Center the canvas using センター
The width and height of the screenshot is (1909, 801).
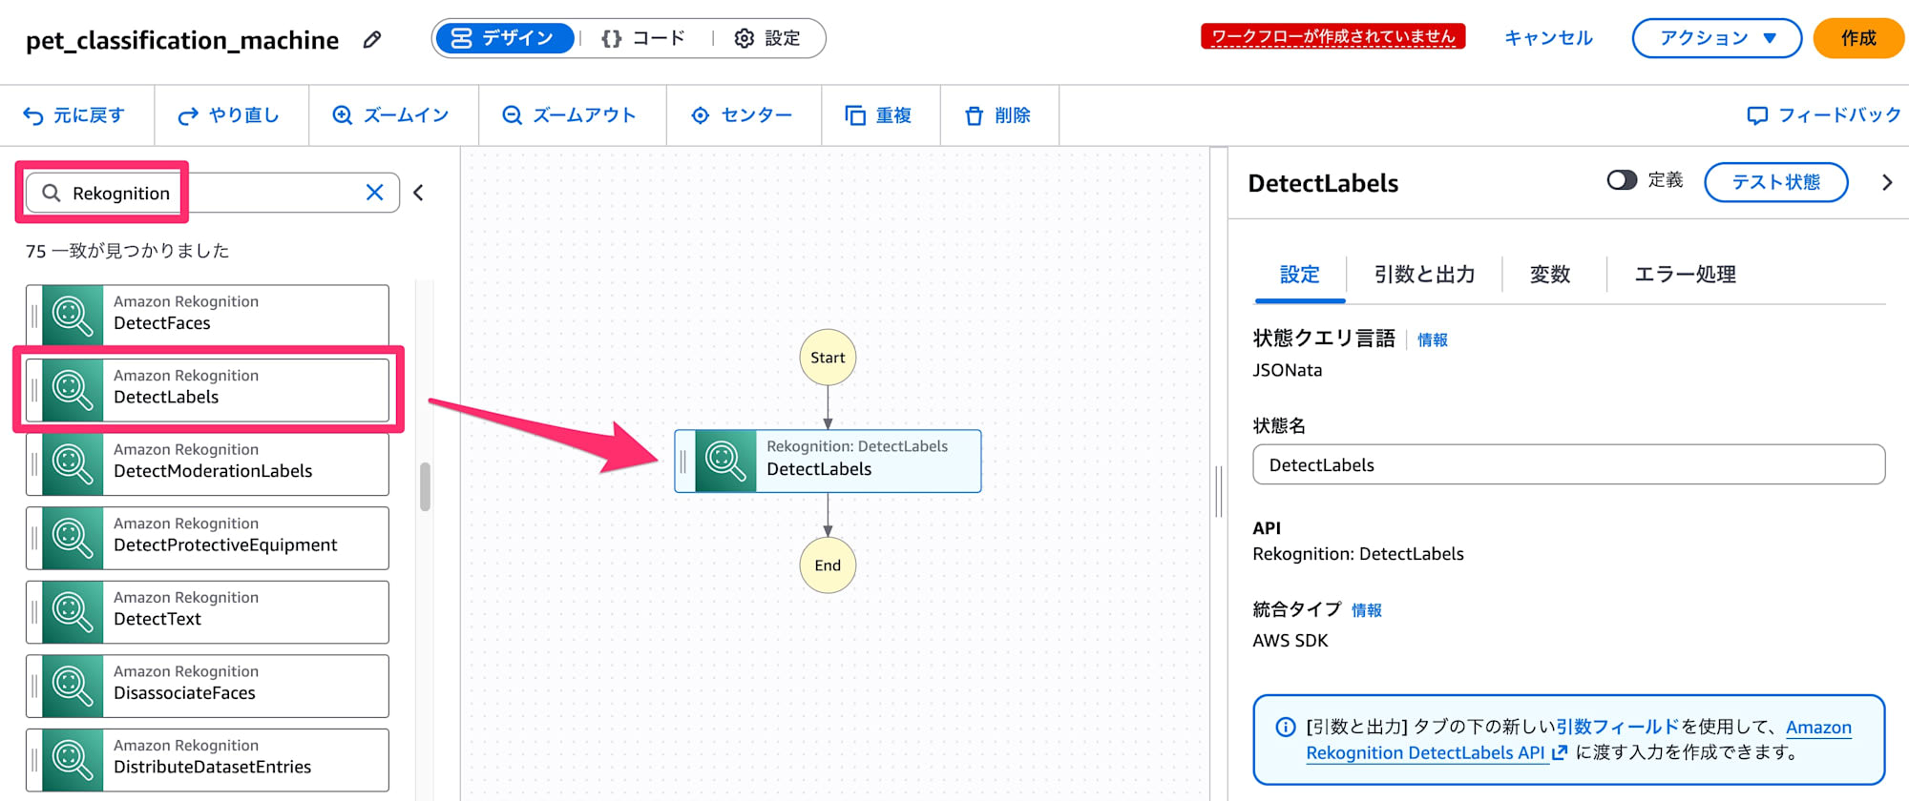pos(701,115)
